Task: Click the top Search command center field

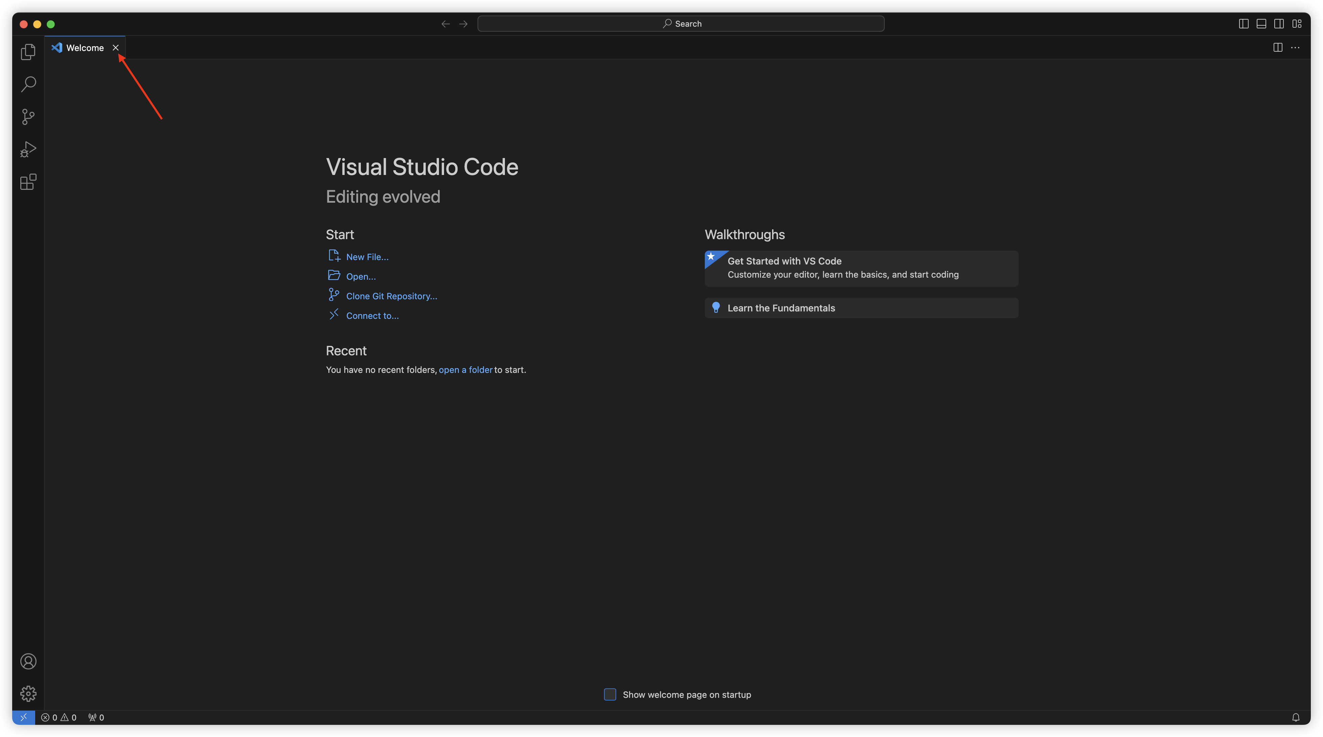Action: point(680,24)
